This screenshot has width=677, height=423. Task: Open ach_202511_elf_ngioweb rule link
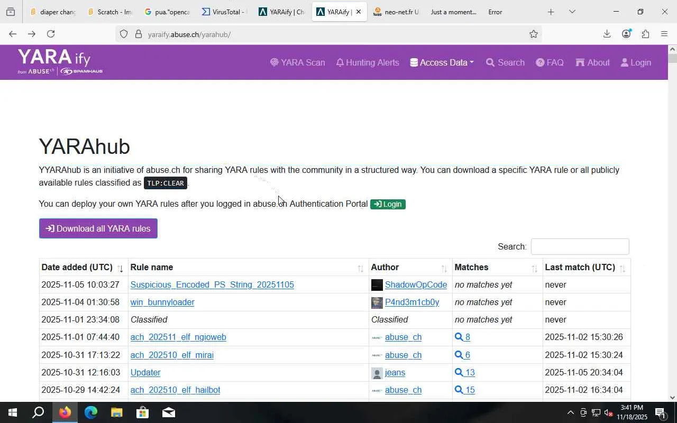pos(178,337)
